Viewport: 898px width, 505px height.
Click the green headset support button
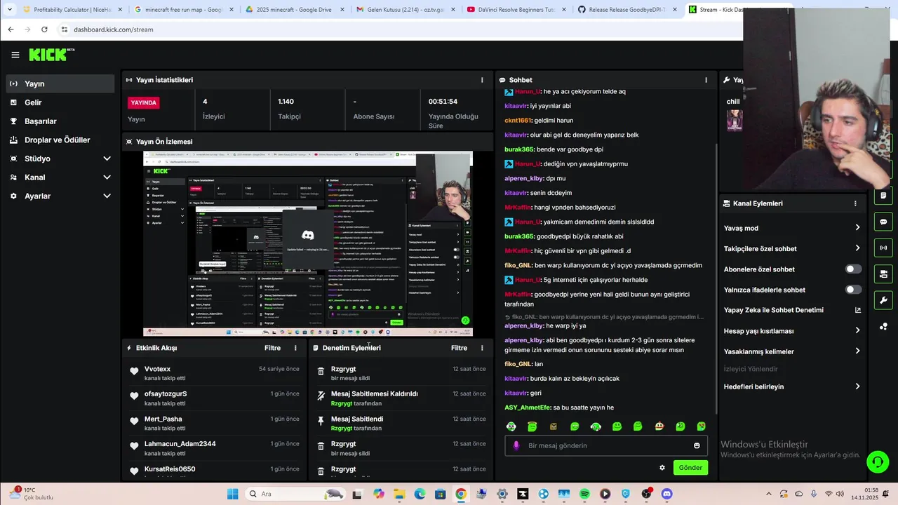[878, 462]
